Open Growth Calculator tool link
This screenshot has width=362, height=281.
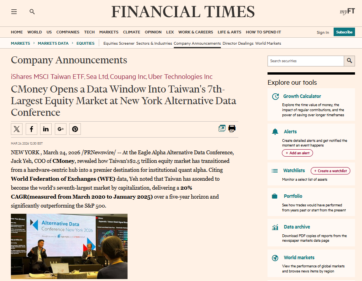click(302, 96)
